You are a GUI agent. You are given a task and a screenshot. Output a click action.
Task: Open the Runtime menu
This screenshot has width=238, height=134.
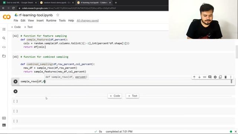(x=51, y=20)
